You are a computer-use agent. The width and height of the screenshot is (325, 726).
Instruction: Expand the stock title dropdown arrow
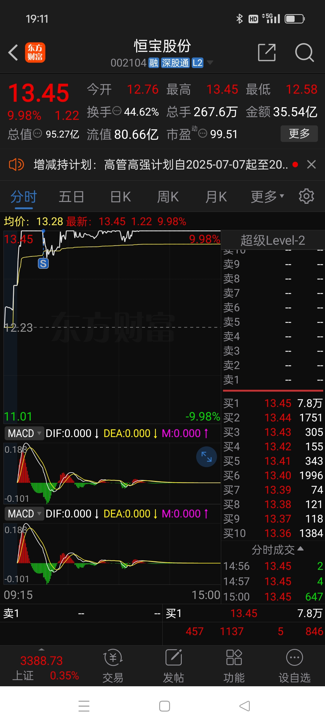pyautogui.click(x=210, y=63)
